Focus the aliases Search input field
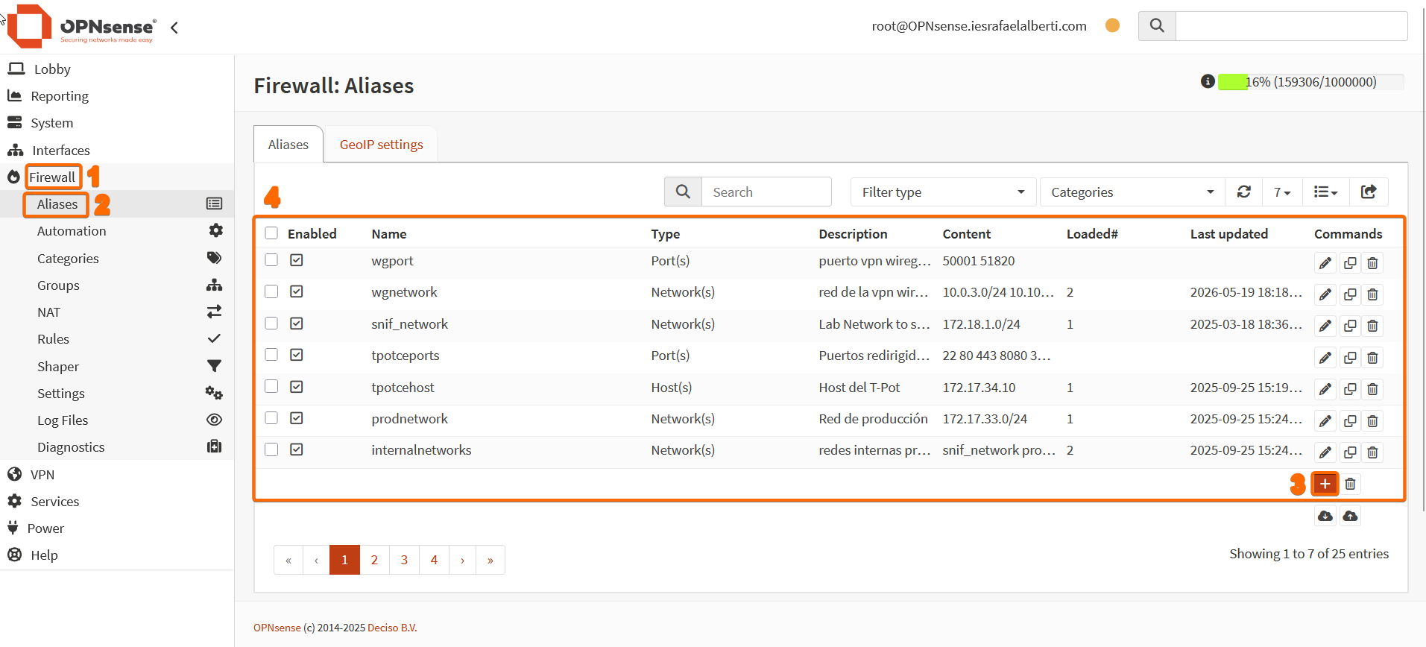This screenshot has width=1426, height=647. click(766, 192)
